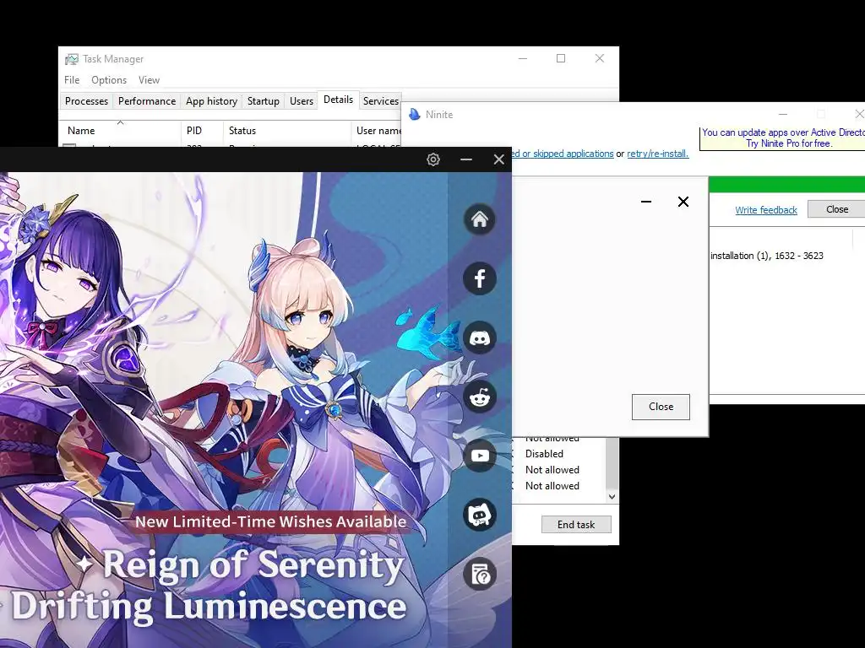Open the View menu in Task Manager

click(x=149, y=80)
